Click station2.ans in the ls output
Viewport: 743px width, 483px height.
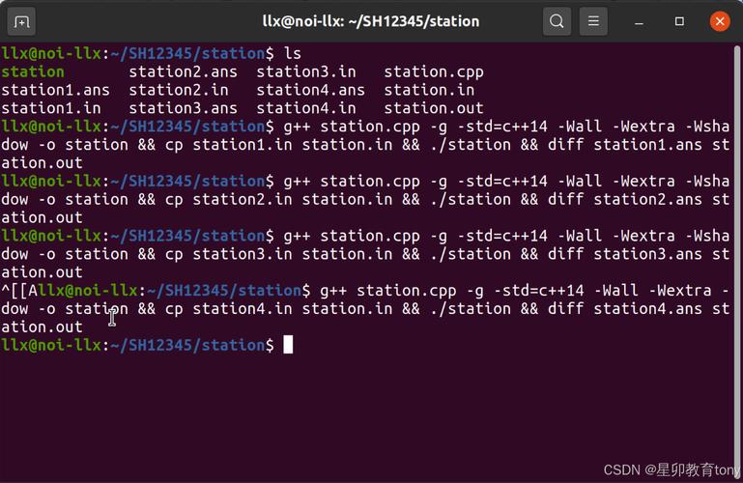(183, 72)
